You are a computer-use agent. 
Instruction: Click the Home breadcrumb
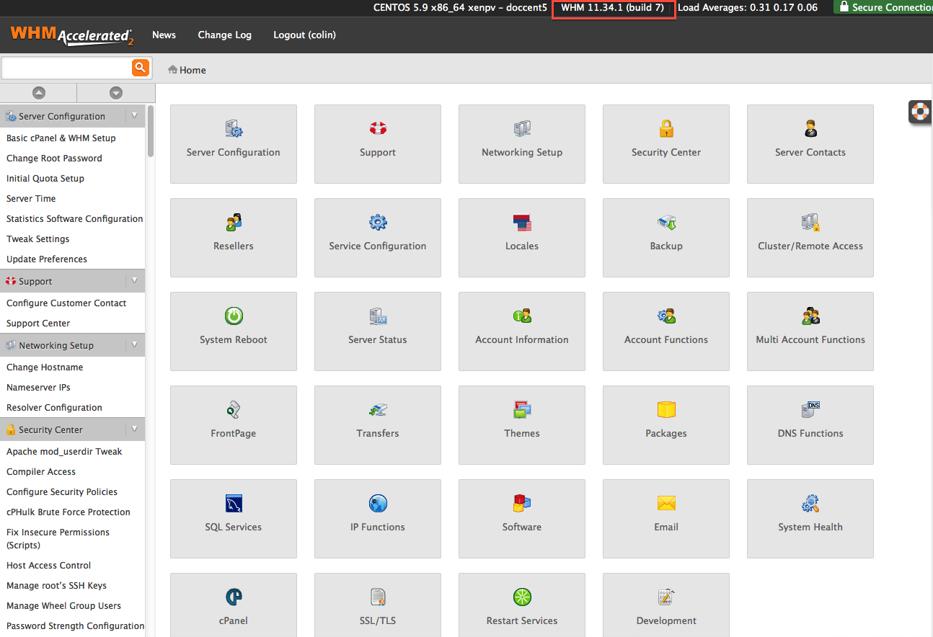point(187,70)
